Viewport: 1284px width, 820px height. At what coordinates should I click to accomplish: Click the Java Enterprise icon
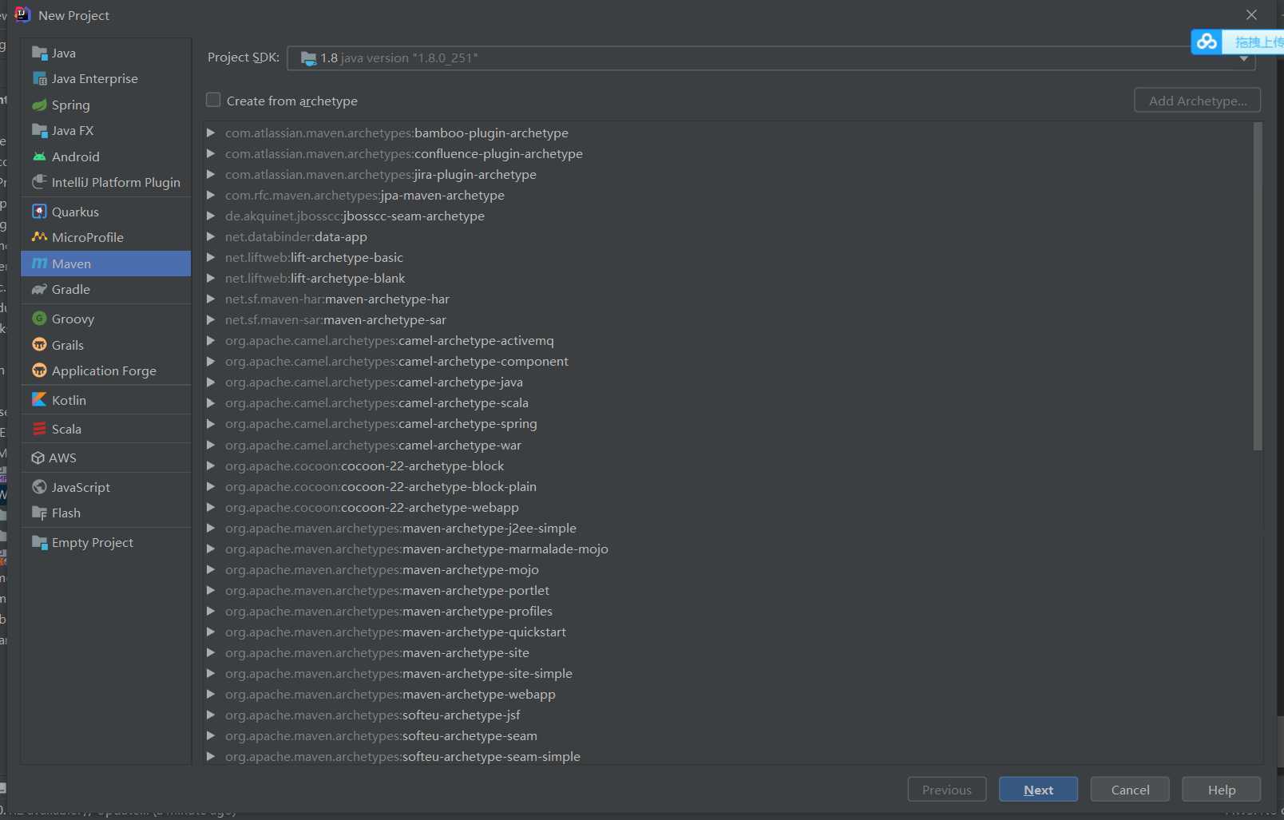[39, 78]
